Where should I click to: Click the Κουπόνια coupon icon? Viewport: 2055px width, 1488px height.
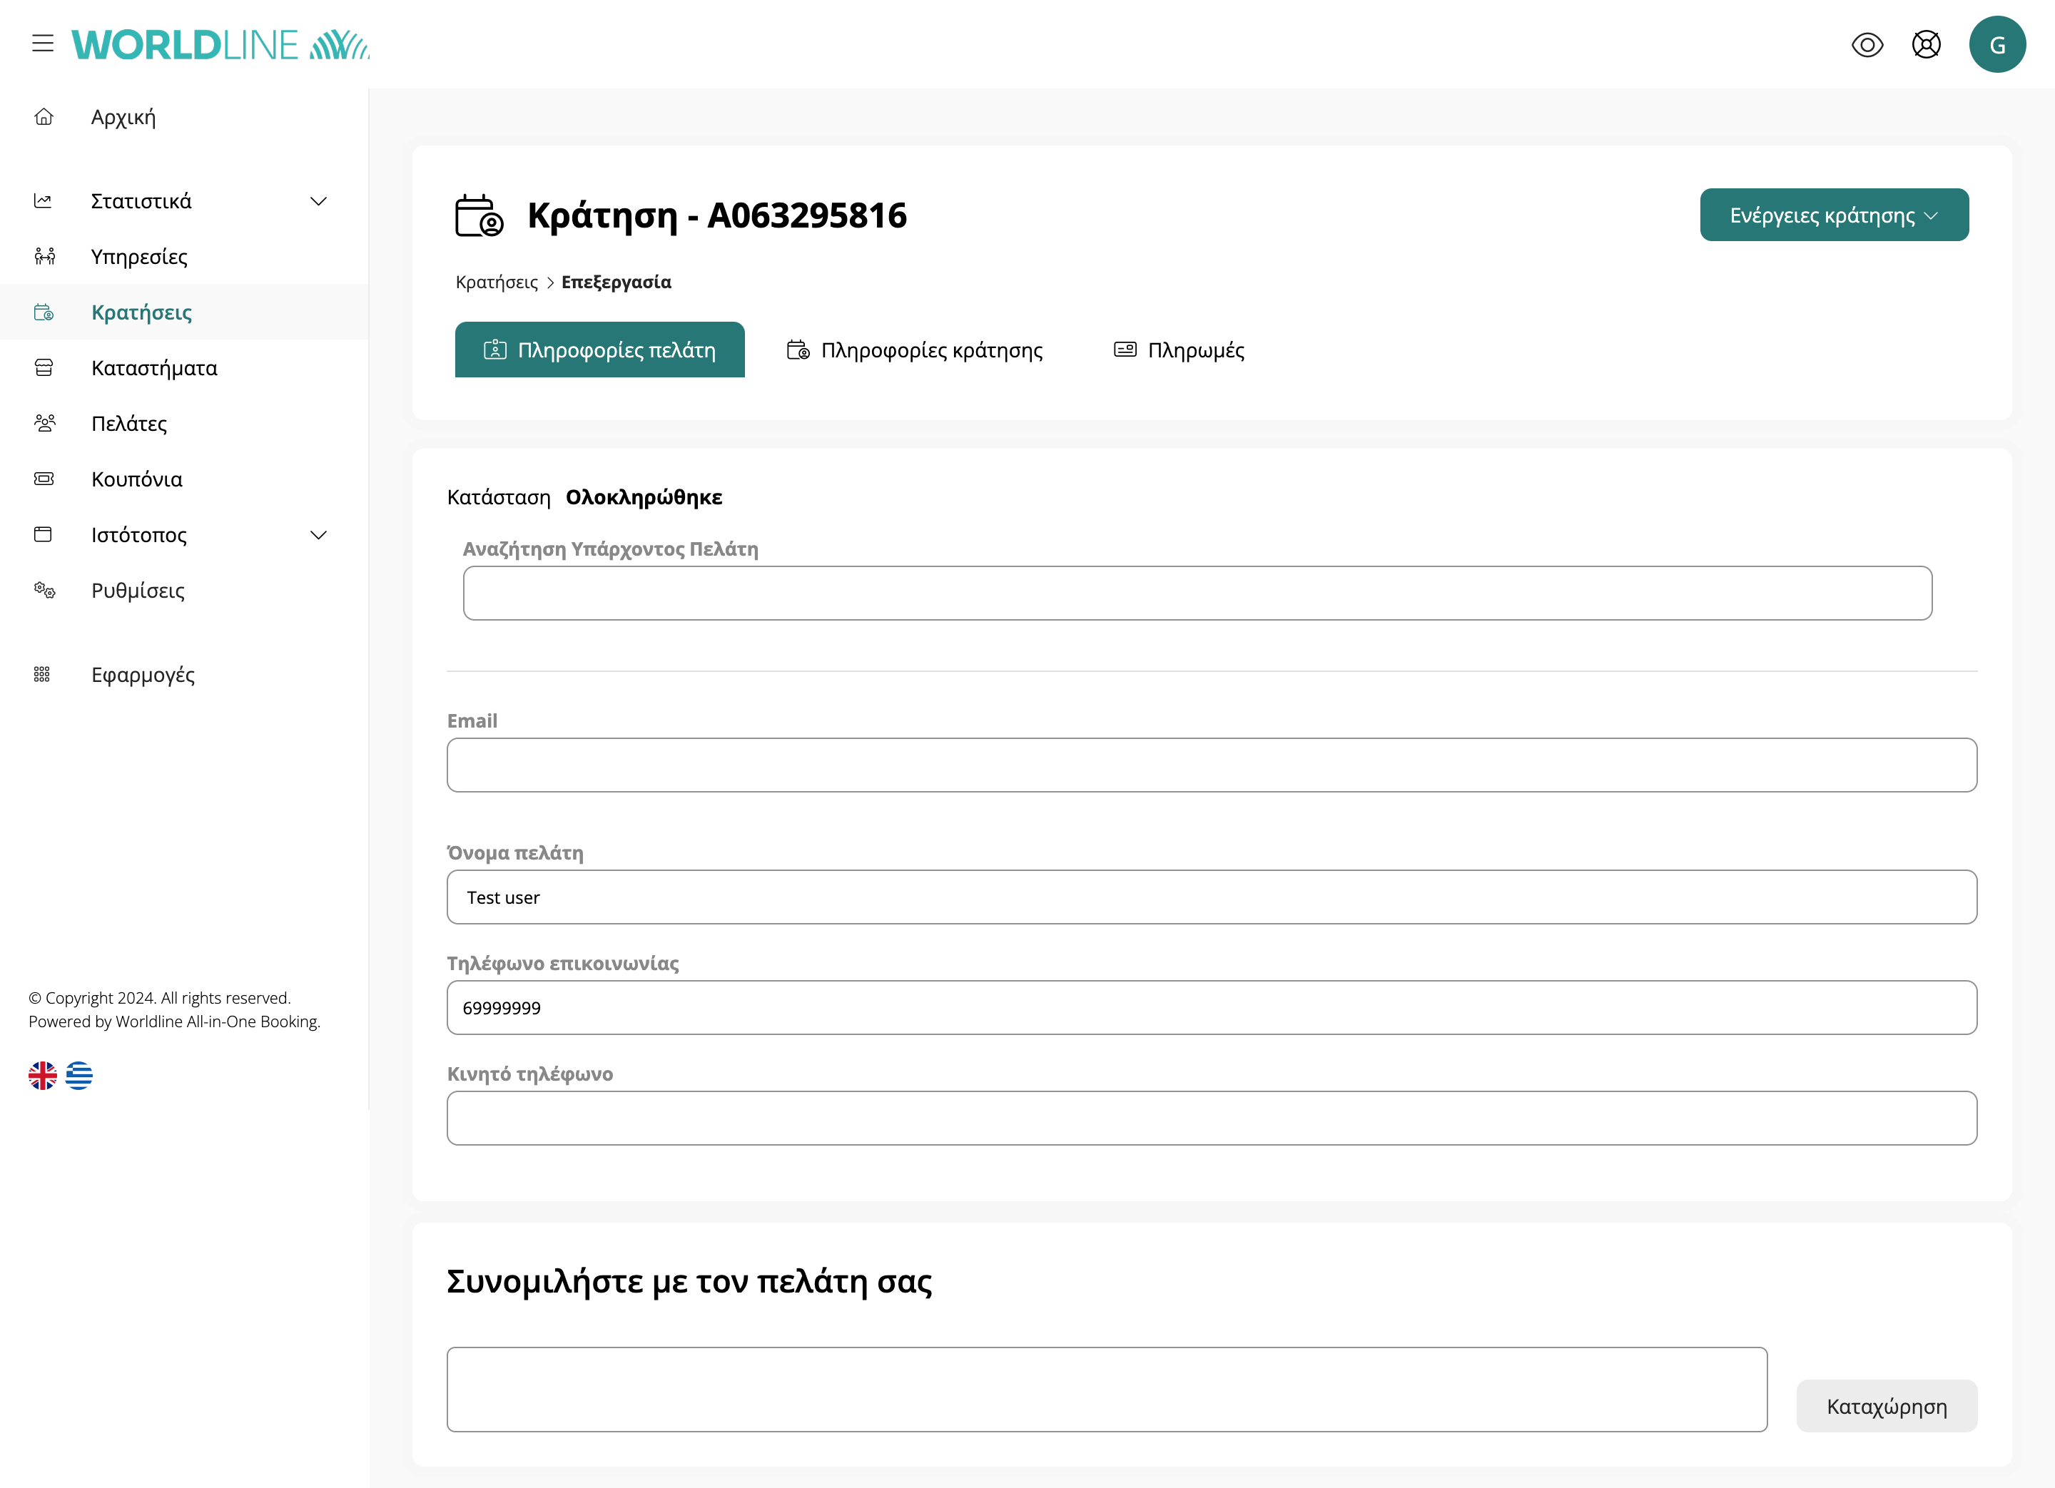click(x=44, y=479)
